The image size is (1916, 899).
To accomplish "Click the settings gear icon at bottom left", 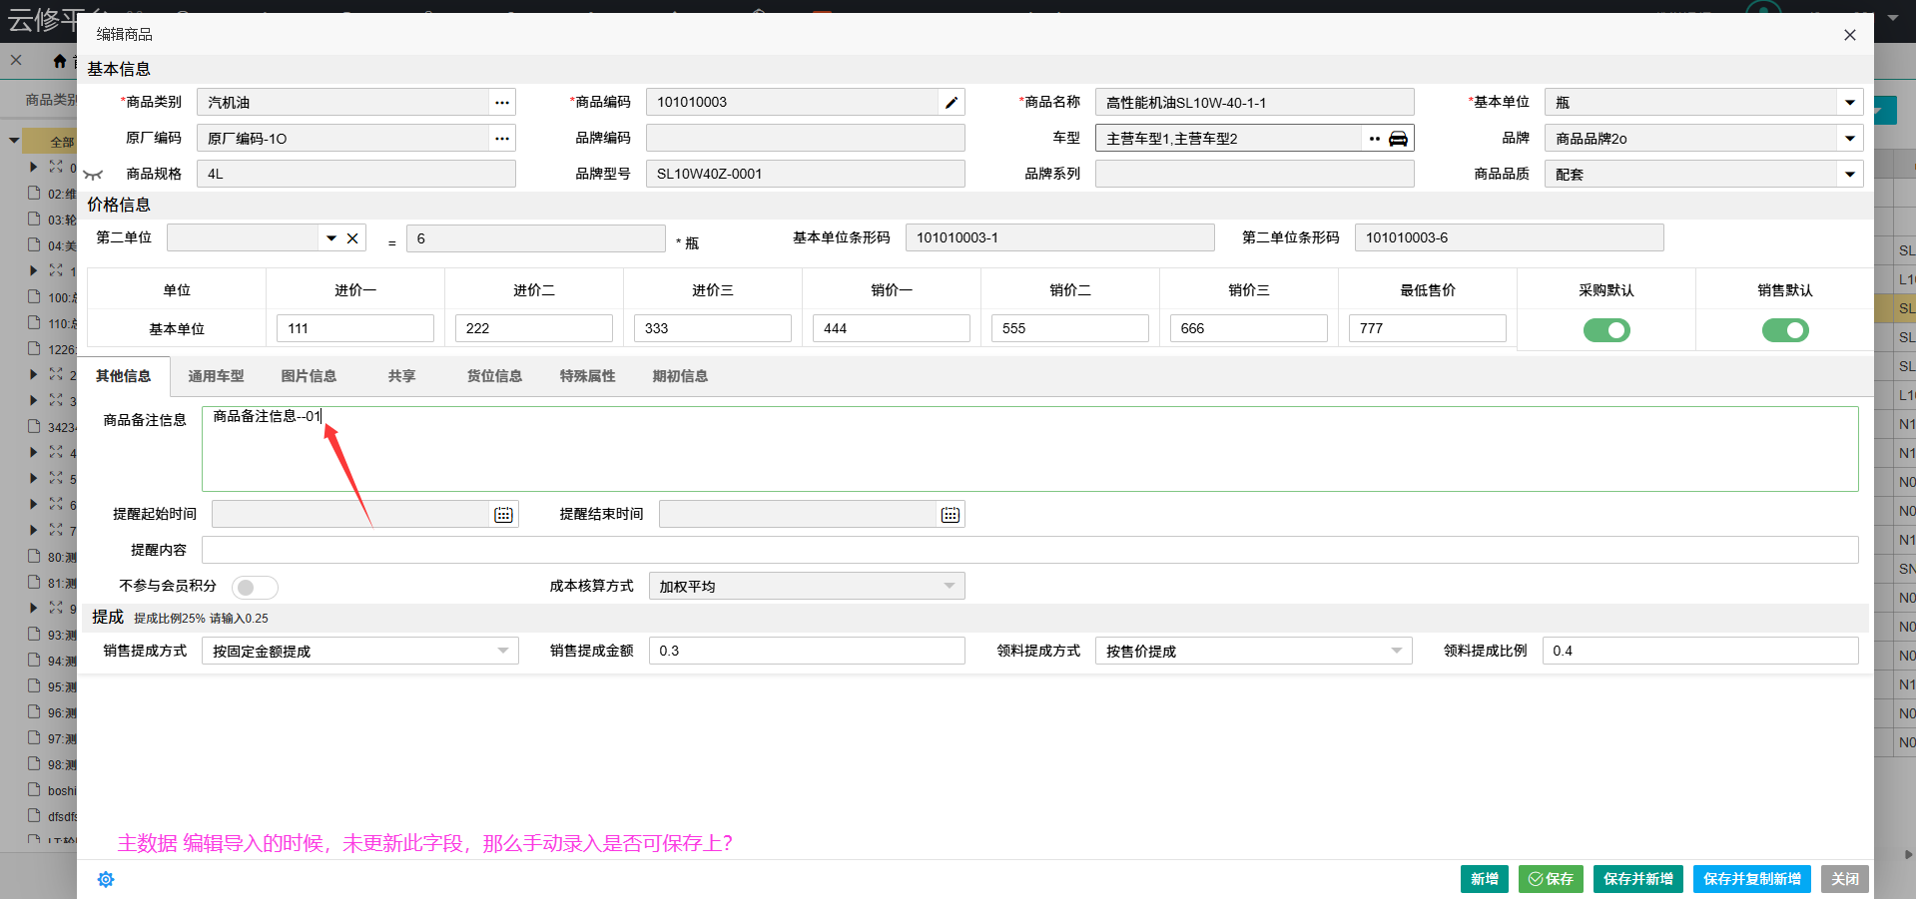I will tap(106, 879).
